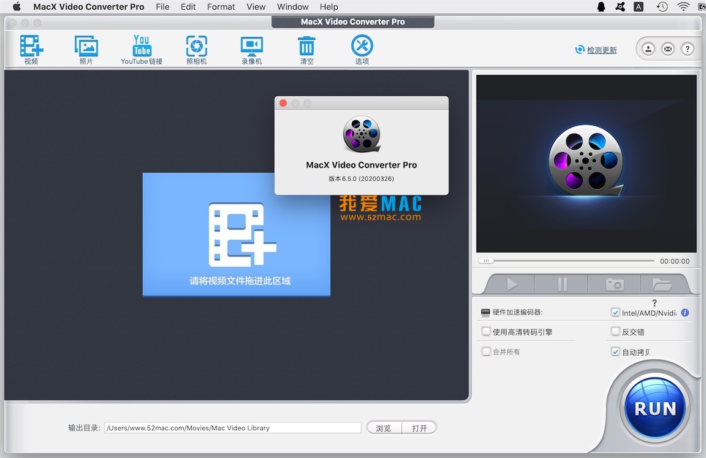706x458 pixels.
Task: Open the 录像机 screen recorder tool
Action: [x=252, y=49]
